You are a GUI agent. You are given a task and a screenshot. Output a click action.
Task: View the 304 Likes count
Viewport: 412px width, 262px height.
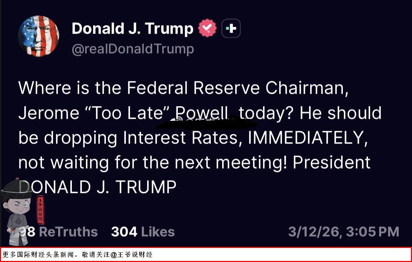point(143,232)
